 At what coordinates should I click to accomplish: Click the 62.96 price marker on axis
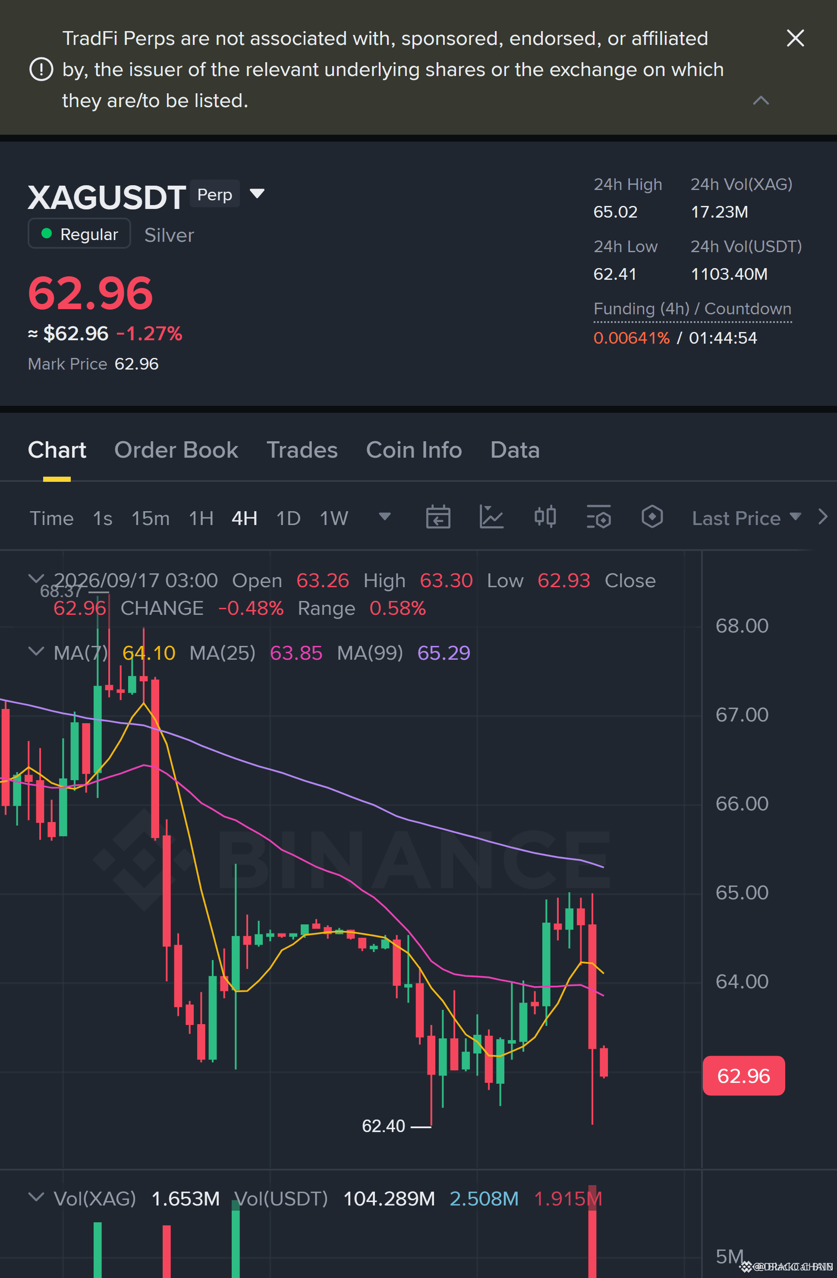point(744,1076)
